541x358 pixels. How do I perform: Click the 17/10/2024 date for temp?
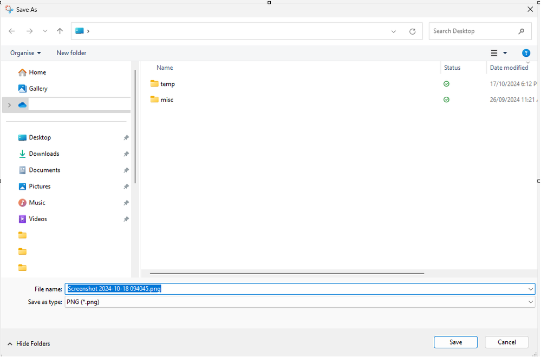point(513,84)
